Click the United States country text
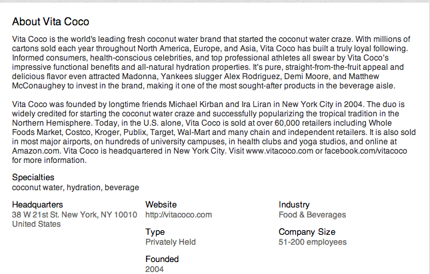 click(x=36, y=224)
